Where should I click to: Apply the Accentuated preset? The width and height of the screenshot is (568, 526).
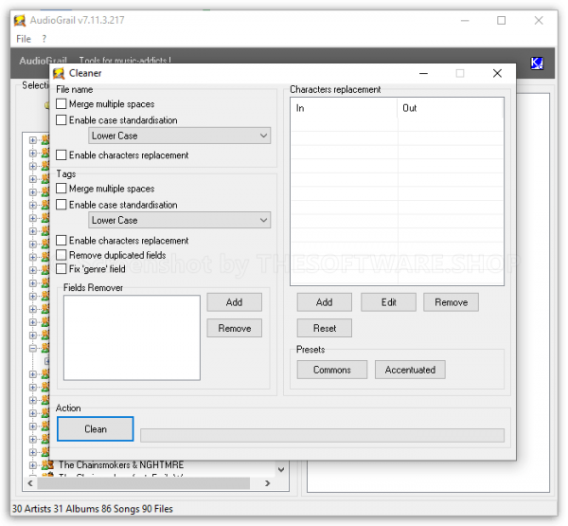(x=410, y=370)
